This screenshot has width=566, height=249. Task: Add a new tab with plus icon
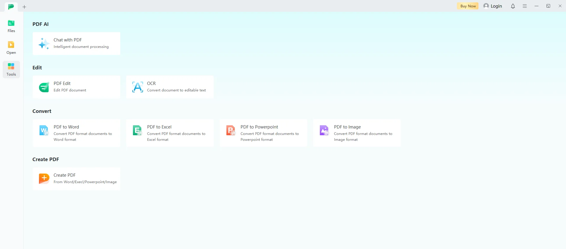pyautogui.click(x=24, y=7)
